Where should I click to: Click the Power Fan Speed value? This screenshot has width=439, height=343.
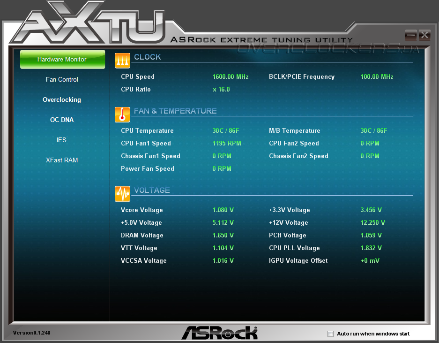tap(222, 168)
